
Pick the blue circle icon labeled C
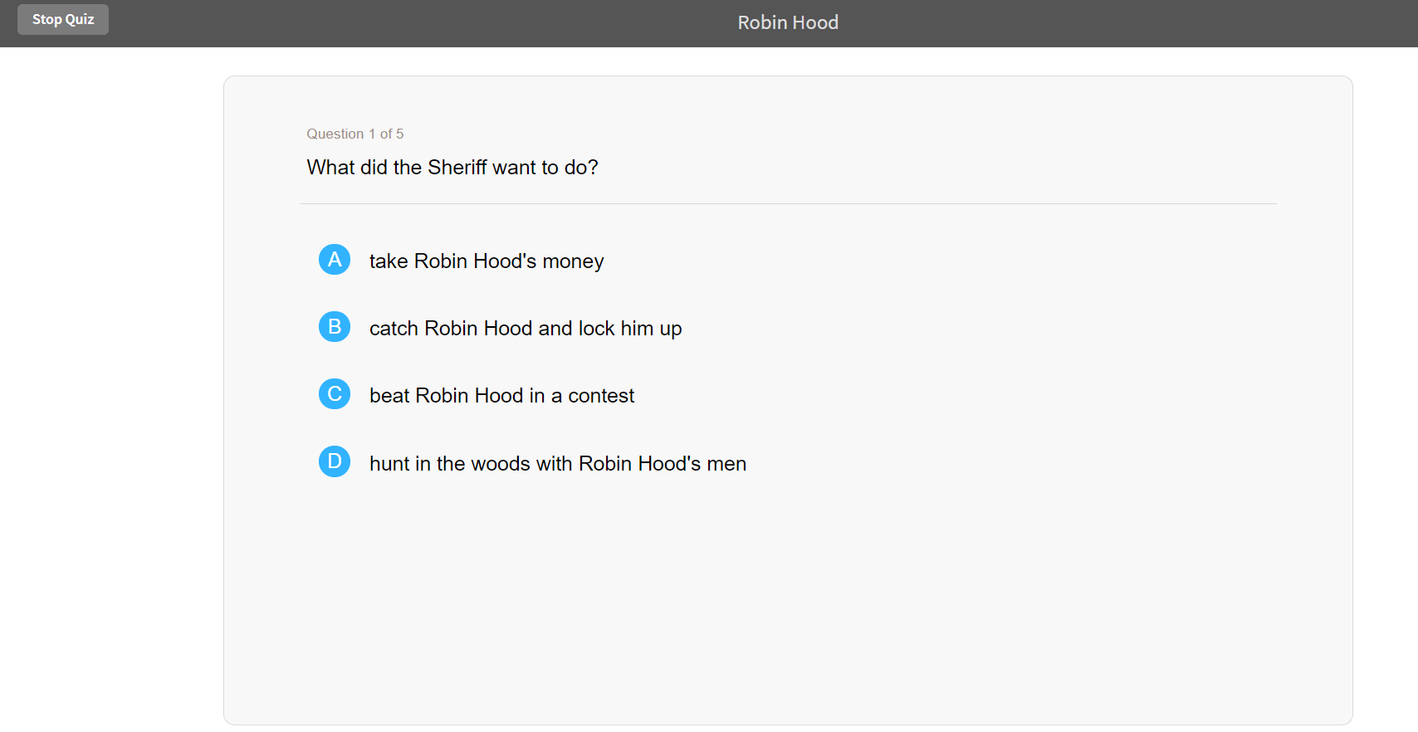(x=335, y=394)
